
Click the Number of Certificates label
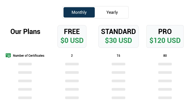coord(29,55)
